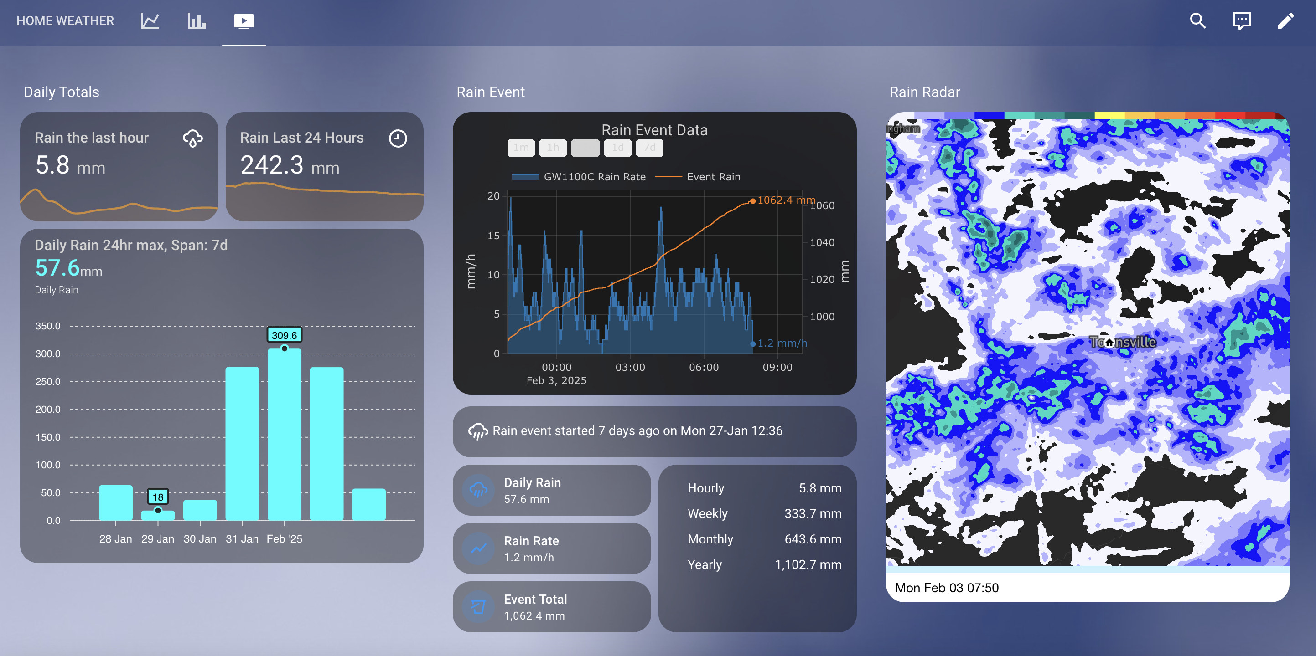Click the clock icon on Rain Last 24 Hours card

pos(398,138)
